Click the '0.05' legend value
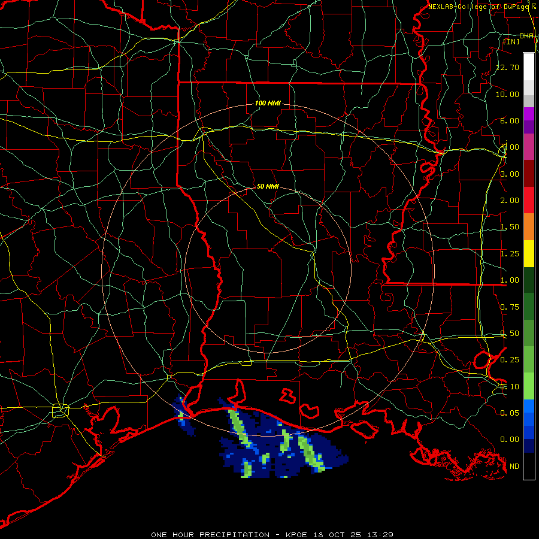Image resolution: width=539 pixels, height=539 pixels. point(510,413)
